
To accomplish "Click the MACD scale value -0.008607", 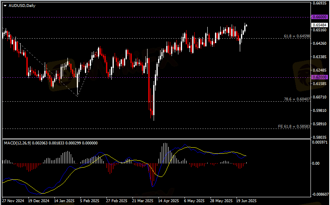I will (x=320, y=194).
